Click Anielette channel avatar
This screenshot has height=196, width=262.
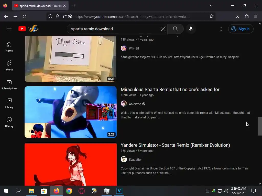tap(124, 104)
